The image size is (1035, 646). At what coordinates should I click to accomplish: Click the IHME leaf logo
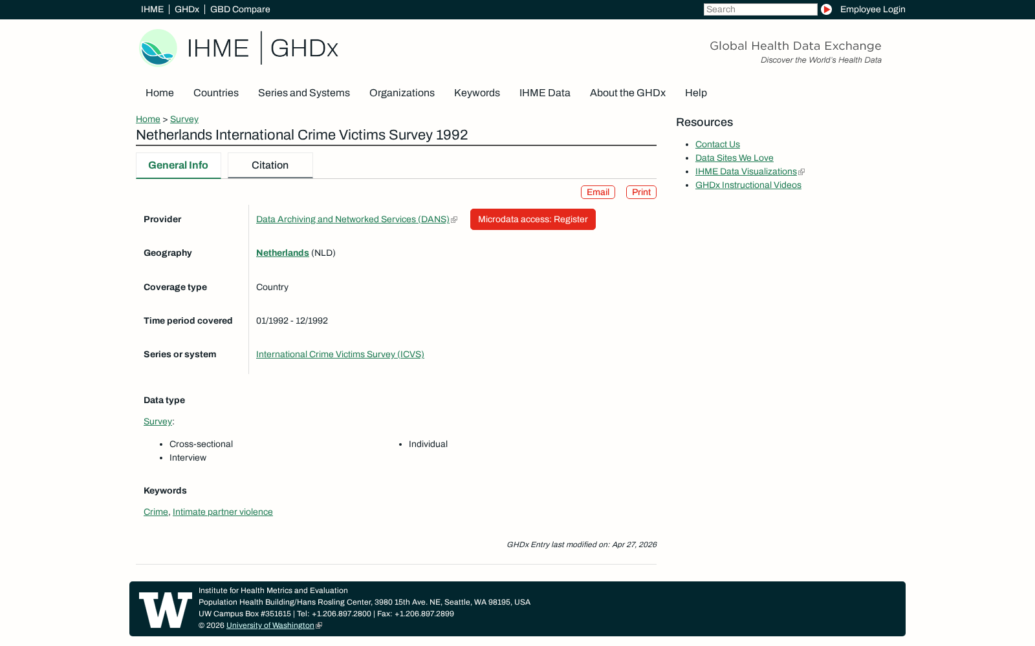(158, 48)
